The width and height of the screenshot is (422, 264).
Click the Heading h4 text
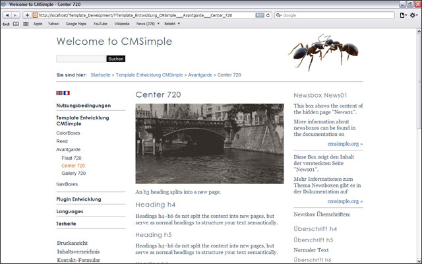pyautogui.click(x=156, y=205)
